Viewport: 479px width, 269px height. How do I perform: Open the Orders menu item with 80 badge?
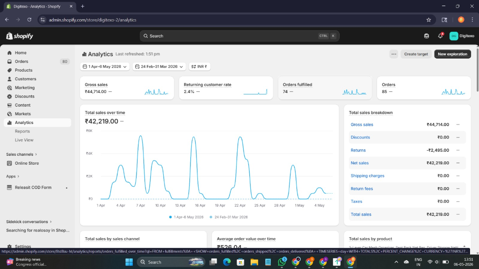[x=37, y=61]
